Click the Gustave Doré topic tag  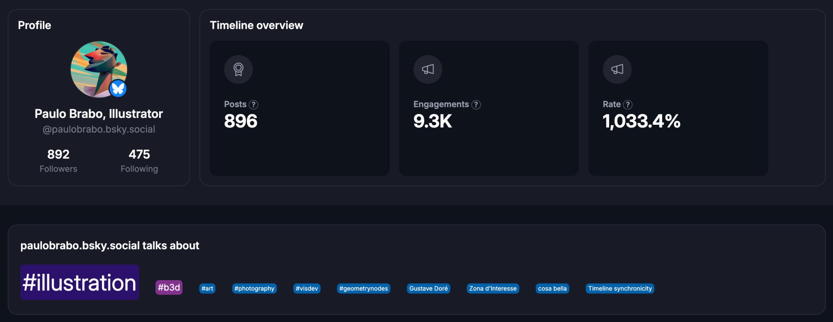pyautogui.click(x=428, y=289)
